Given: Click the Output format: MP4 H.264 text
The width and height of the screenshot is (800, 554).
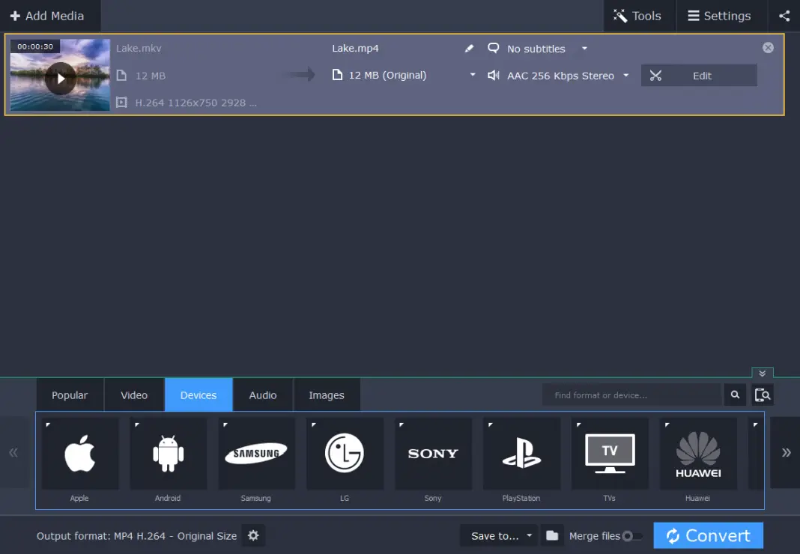Looking at the screenshot, I should 137,536.
